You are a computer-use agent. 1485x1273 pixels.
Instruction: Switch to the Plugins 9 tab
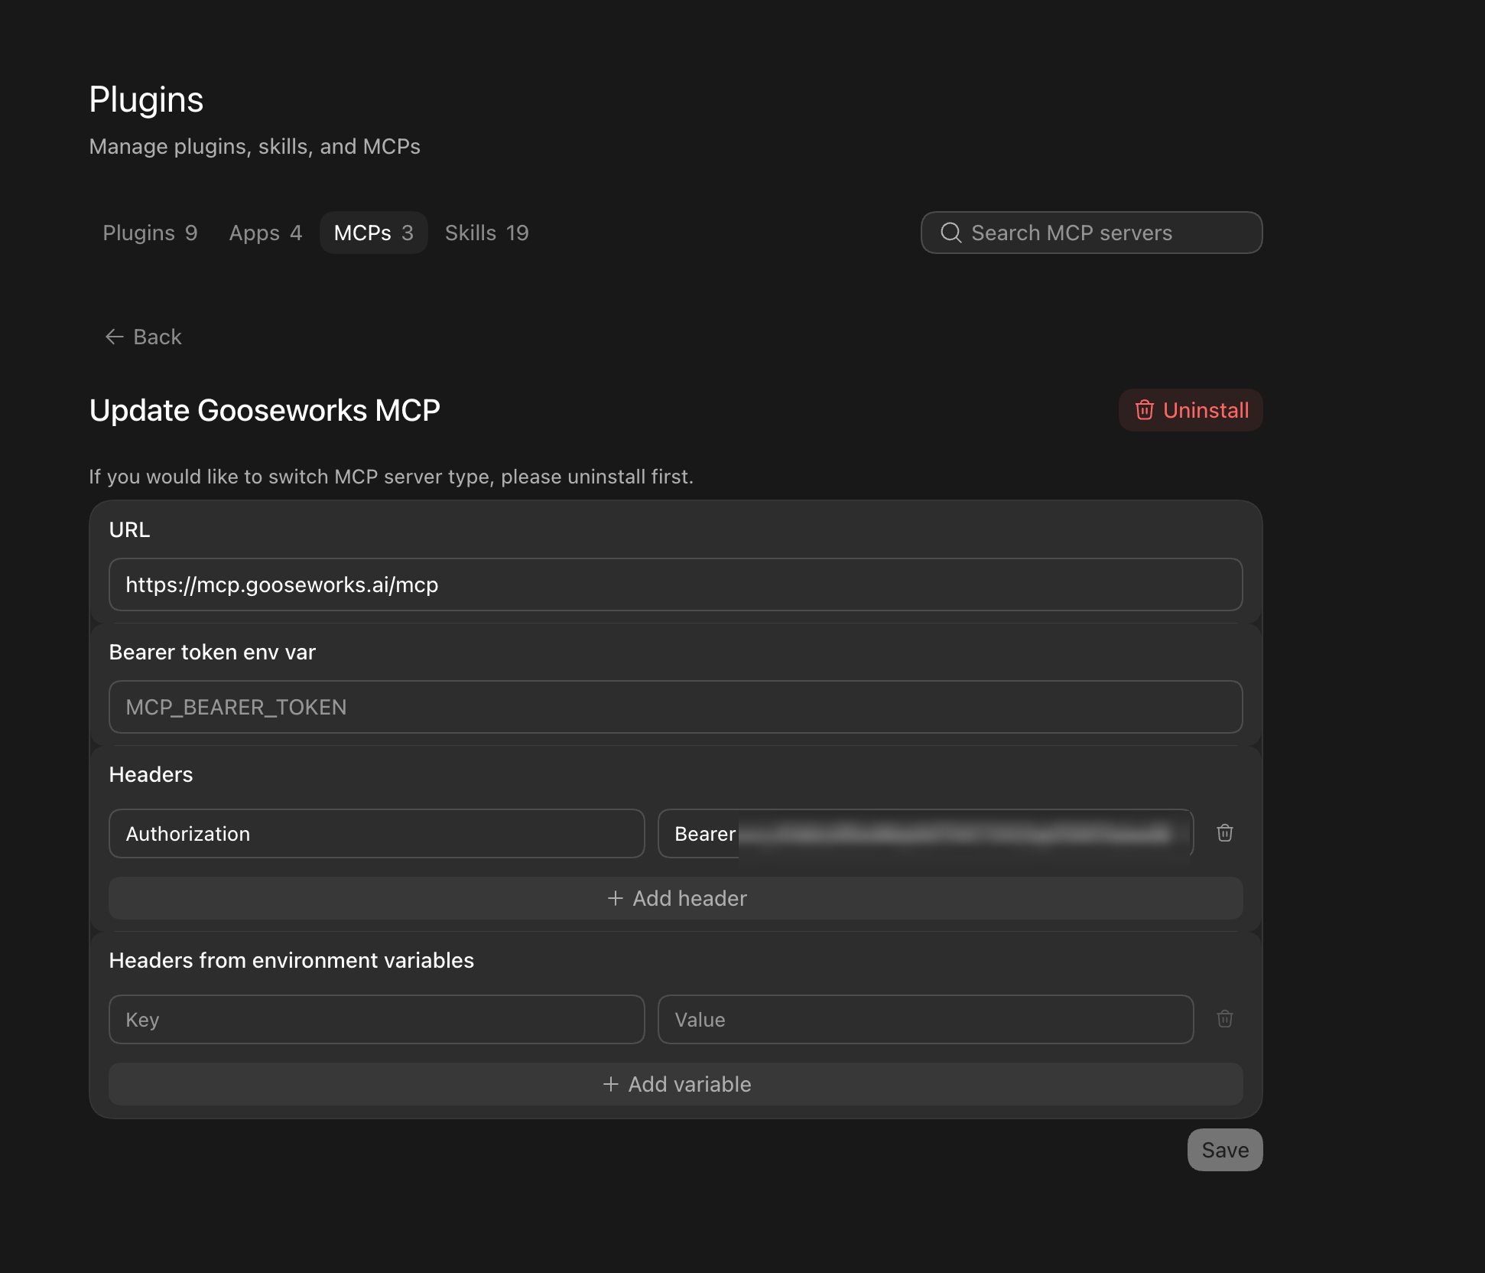[x=150, y=233]
